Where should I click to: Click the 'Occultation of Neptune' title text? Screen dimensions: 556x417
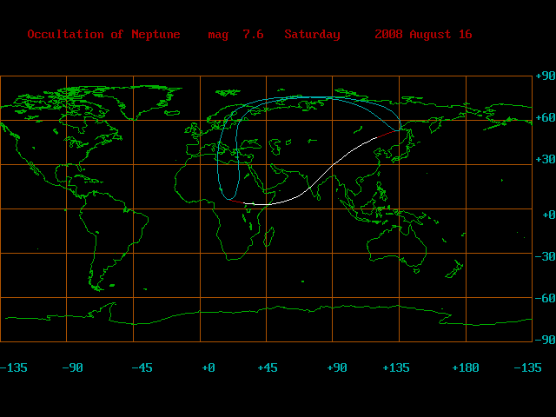pyautogui.click(x=103, y=35)
